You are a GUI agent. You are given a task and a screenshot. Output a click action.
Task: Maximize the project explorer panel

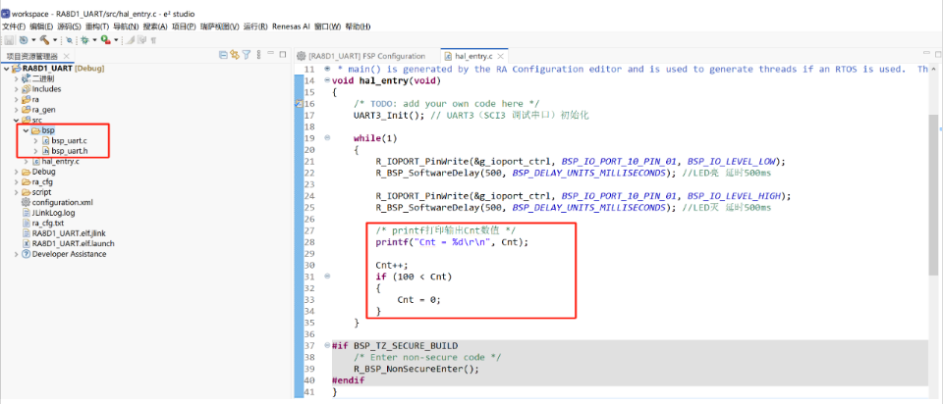point(283,55)
